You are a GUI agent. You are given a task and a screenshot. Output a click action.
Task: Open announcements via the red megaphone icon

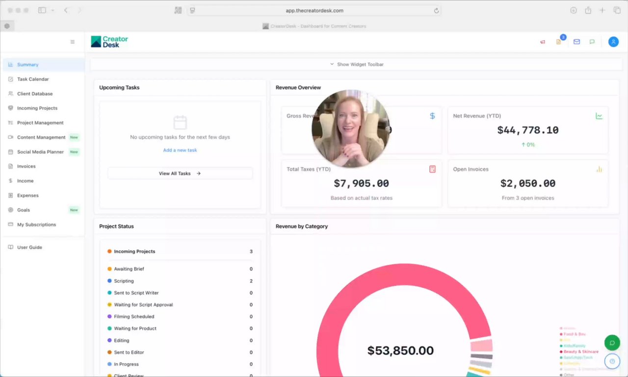click(543, 42)
